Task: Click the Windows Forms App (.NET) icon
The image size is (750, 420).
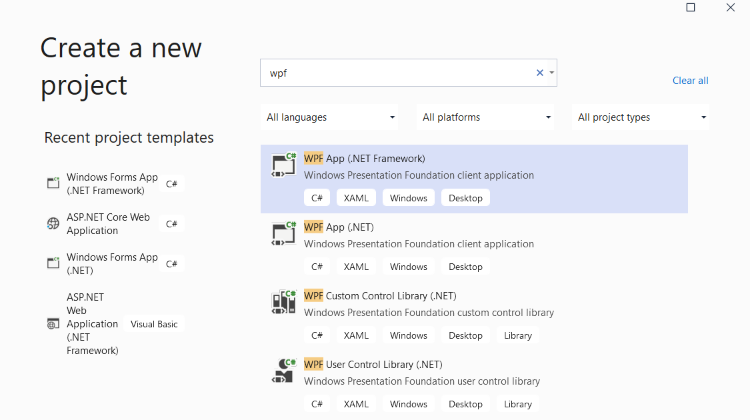Action: pyautogui.click(x=53, y=263)
